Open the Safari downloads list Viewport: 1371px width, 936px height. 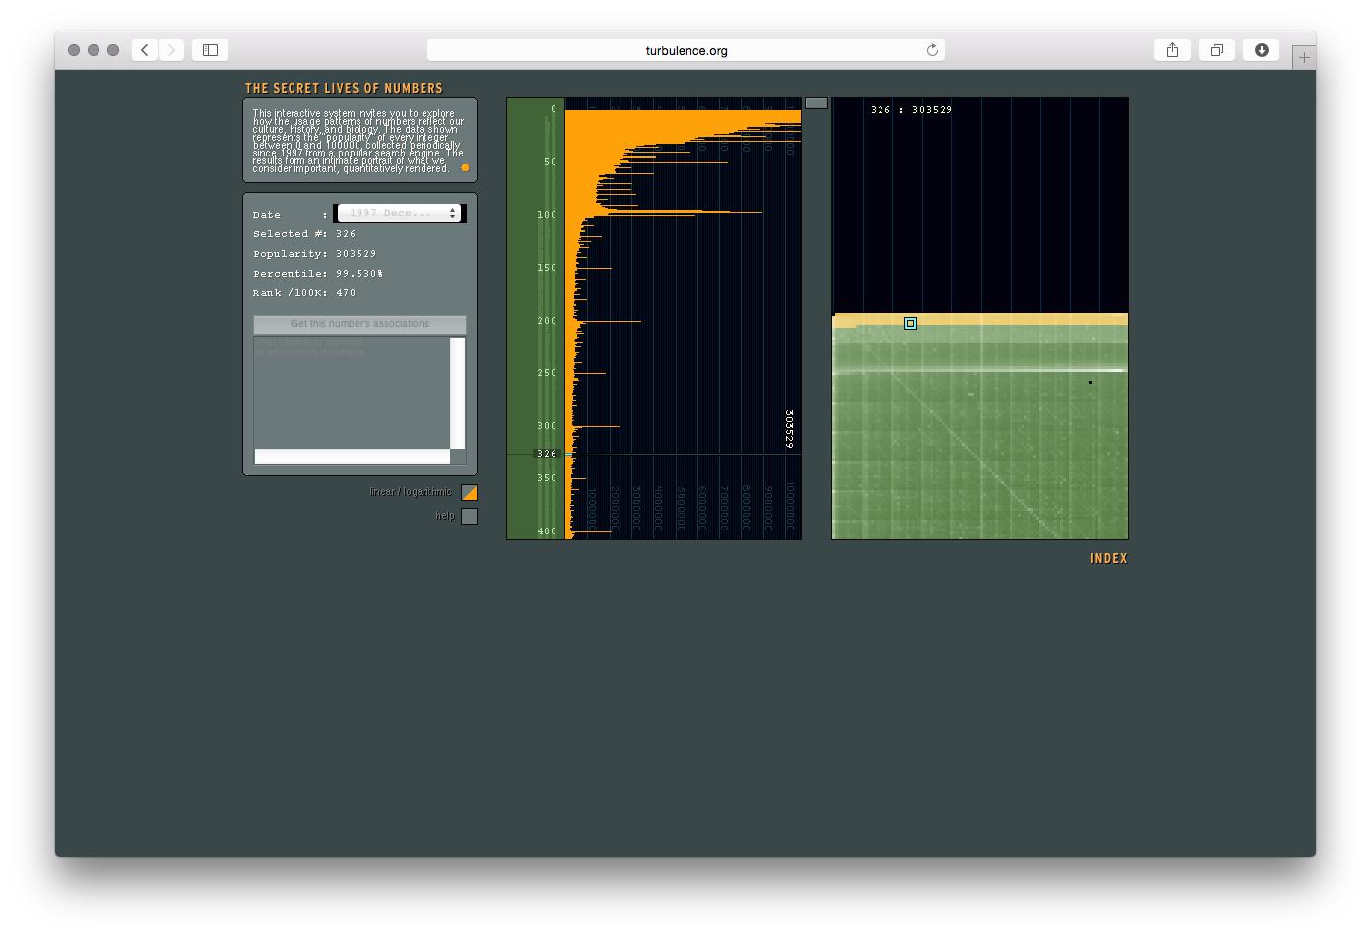tap(1261, 50)
